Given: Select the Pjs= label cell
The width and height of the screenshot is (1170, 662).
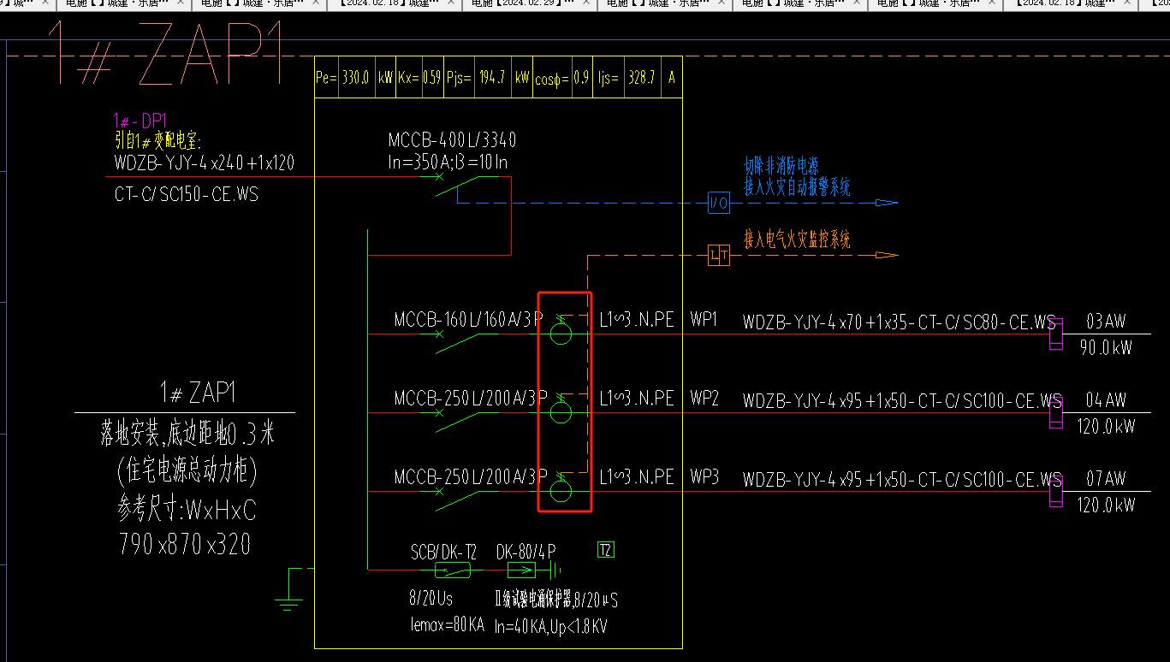Looking at the screenshot, I should pos(460,77).
